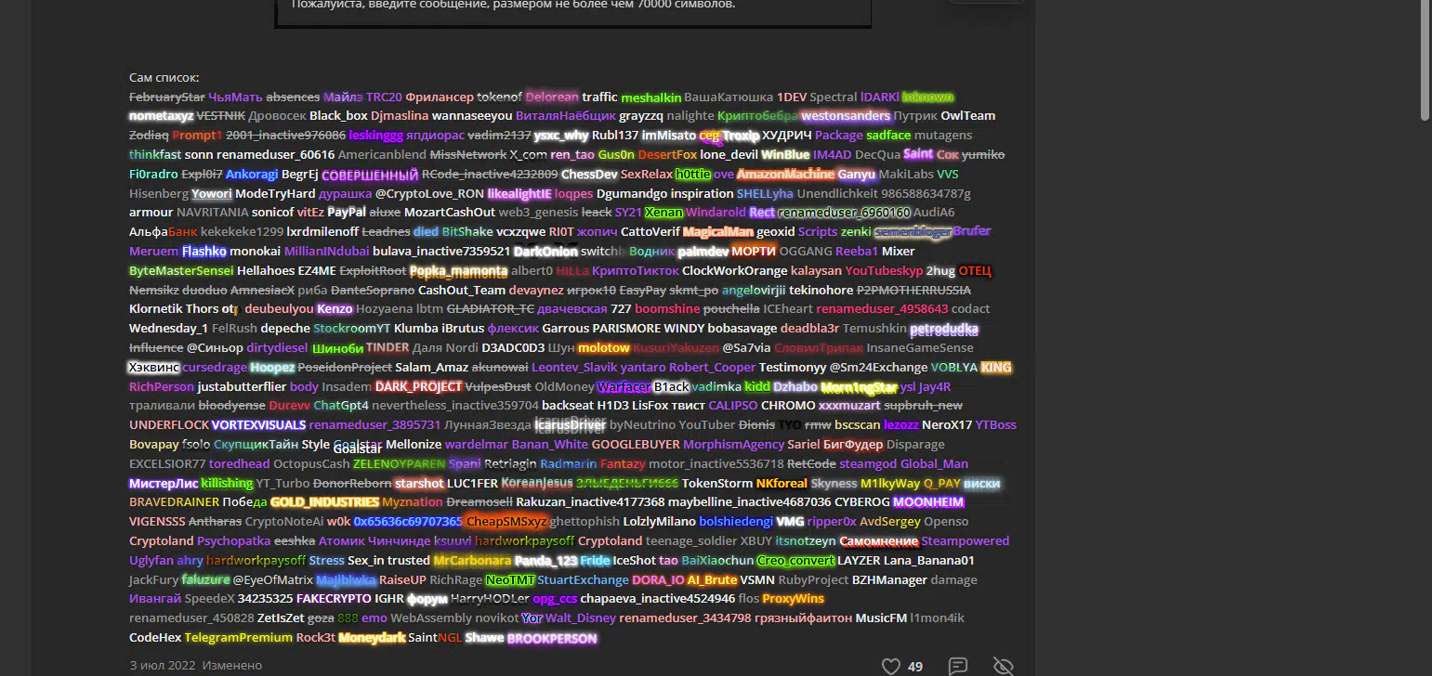Viewport: 1432px width, 676px height.
Task: Open user profile MozartCashOut
Action: point(451,213)
